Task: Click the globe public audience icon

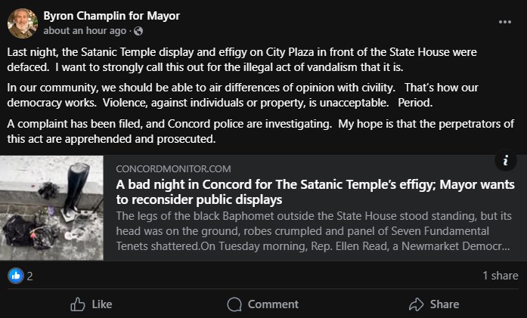Action: point(138,31)
